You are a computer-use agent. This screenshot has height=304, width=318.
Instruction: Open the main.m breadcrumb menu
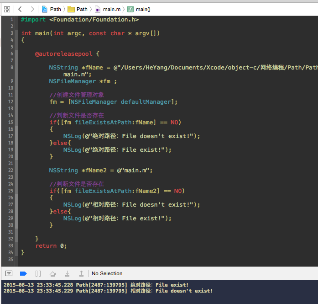(112, 9)
